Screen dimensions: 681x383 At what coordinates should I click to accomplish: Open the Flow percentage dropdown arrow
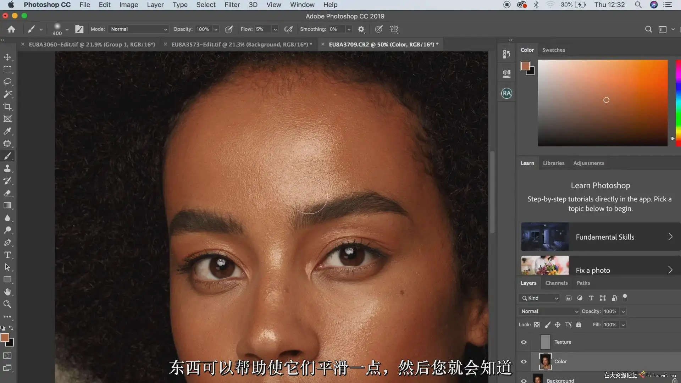[x=275, y=29]
